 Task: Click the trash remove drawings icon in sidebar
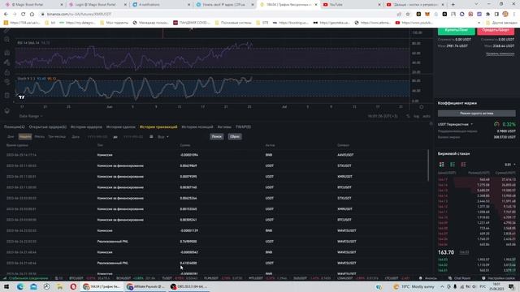tap(7, 96)
